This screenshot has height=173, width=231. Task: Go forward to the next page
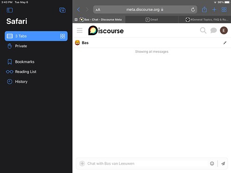87,10
